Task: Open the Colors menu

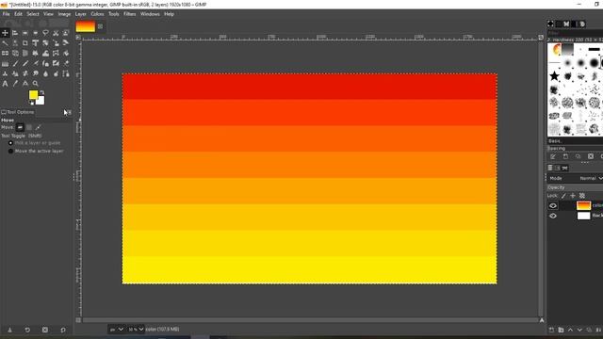Action: (x=97, y=14)
